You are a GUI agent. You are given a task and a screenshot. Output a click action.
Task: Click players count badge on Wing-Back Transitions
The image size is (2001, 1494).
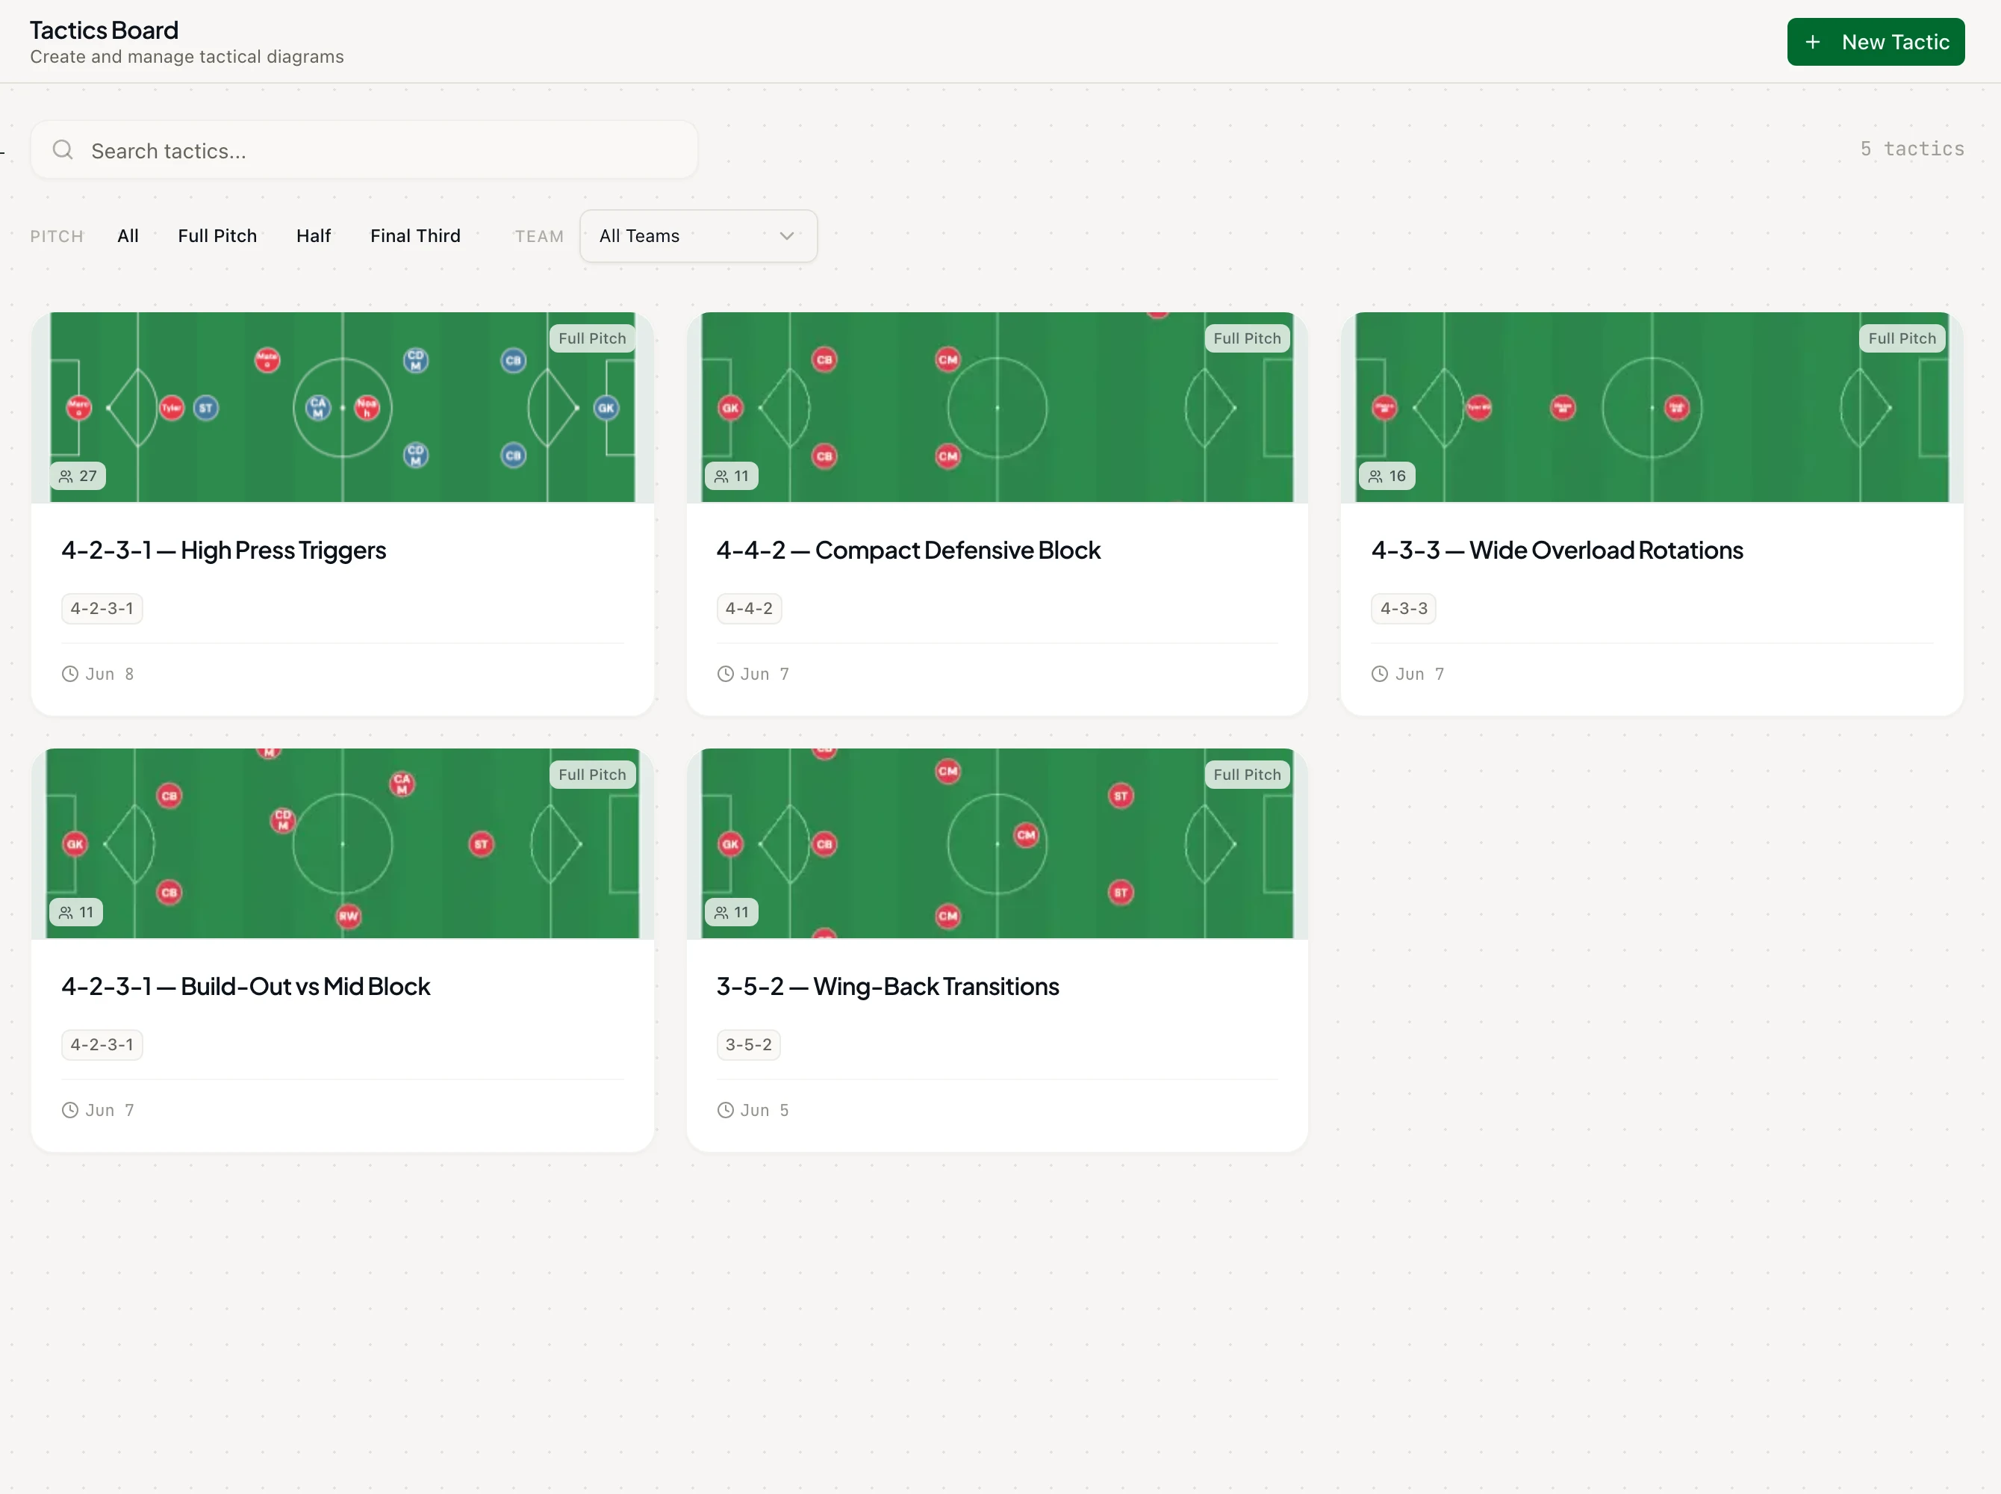pos(731,911)
